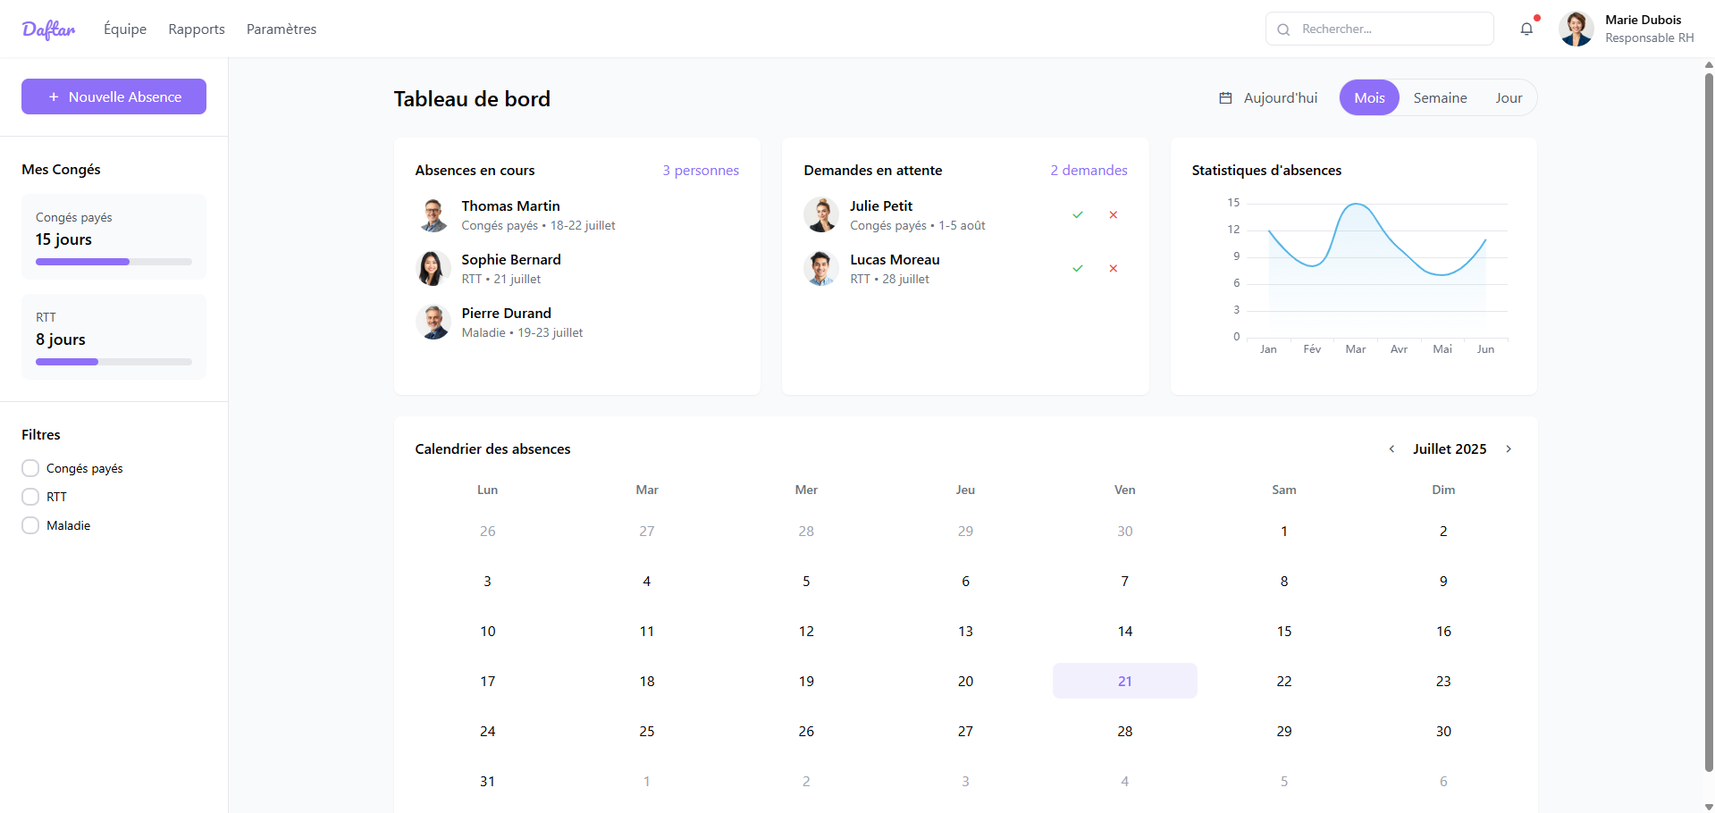This screenshot has height=813, width=1715.
Task: Open Marie Dubois profile menu
Action: coord(1576,29)
